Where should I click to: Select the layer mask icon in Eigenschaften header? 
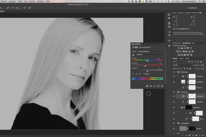pyautogui.click(x=136, y=47)
